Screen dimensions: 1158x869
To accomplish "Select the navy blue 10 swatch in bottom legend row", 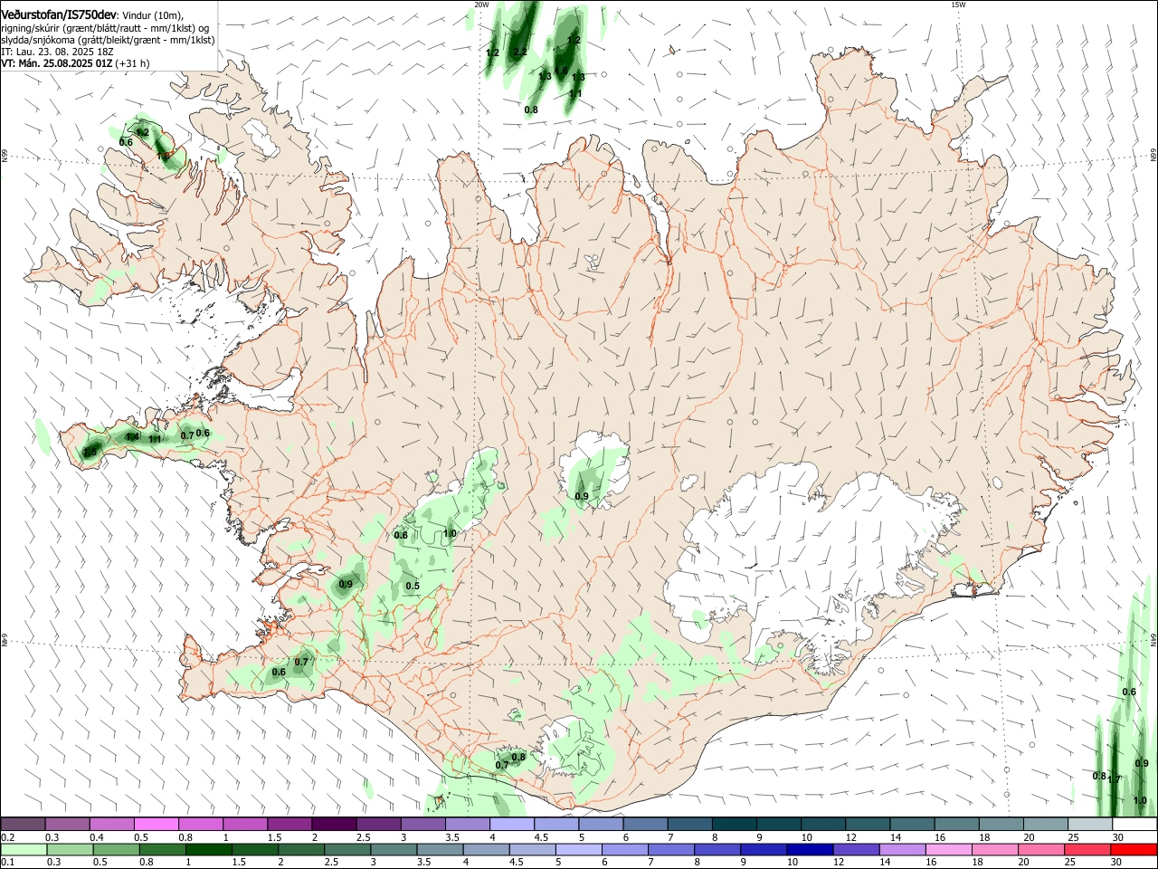I will coord(808,850).
